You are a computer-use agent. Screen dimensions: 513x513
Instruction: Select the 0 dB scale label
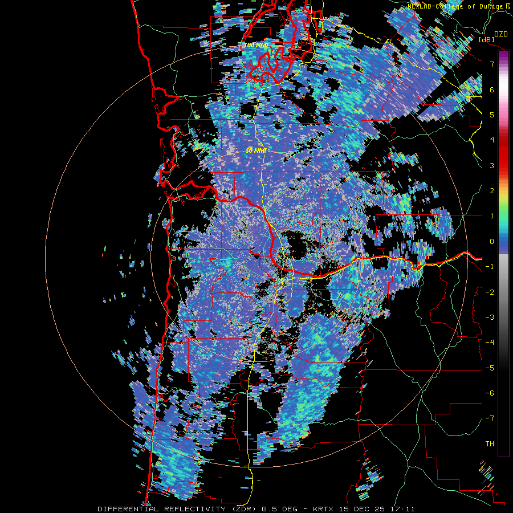pos(492,242)
